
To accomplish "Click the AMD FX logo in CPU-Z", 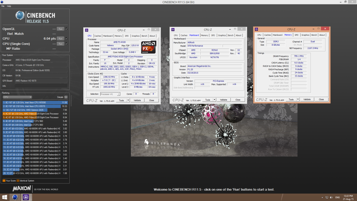I will [x=148, y=47].
